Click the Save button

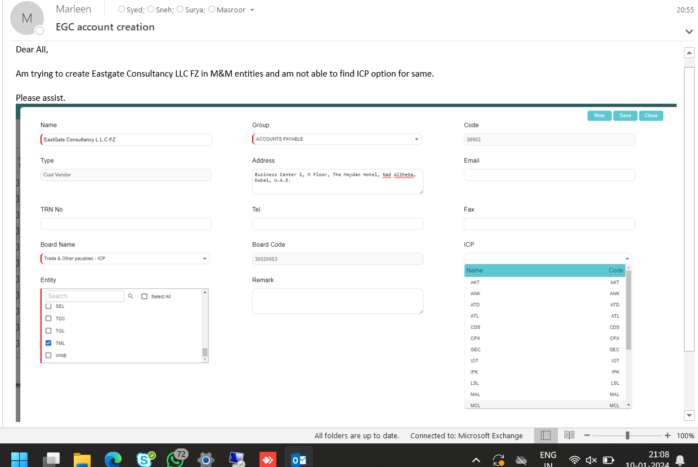click(x=625, y=115)
